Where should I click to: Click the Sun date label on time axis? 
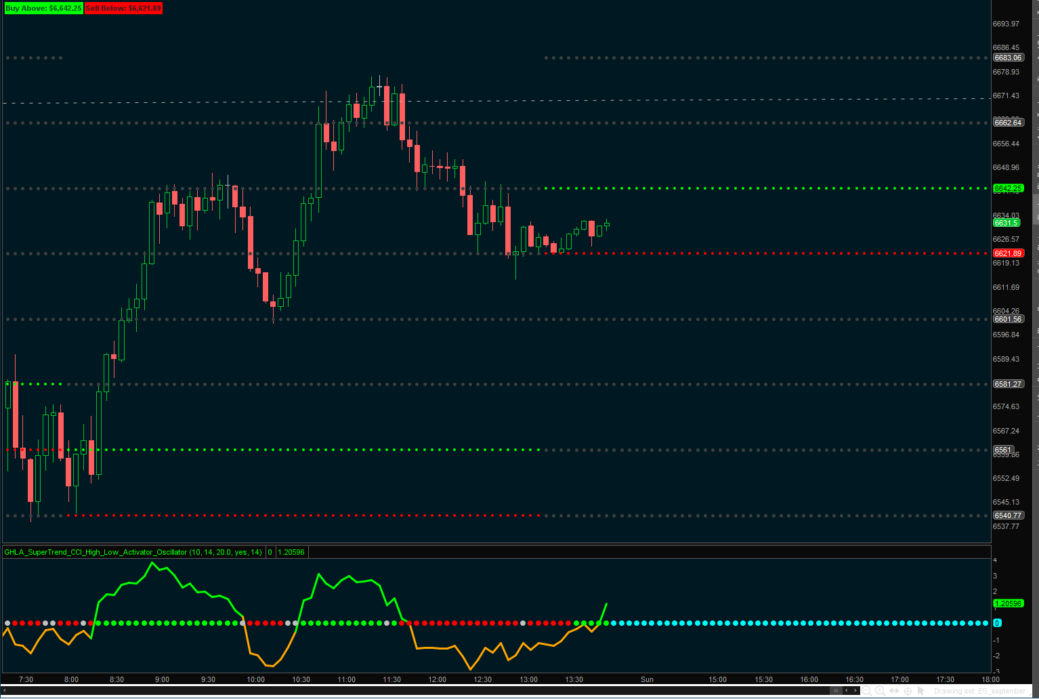coord(647,679)
